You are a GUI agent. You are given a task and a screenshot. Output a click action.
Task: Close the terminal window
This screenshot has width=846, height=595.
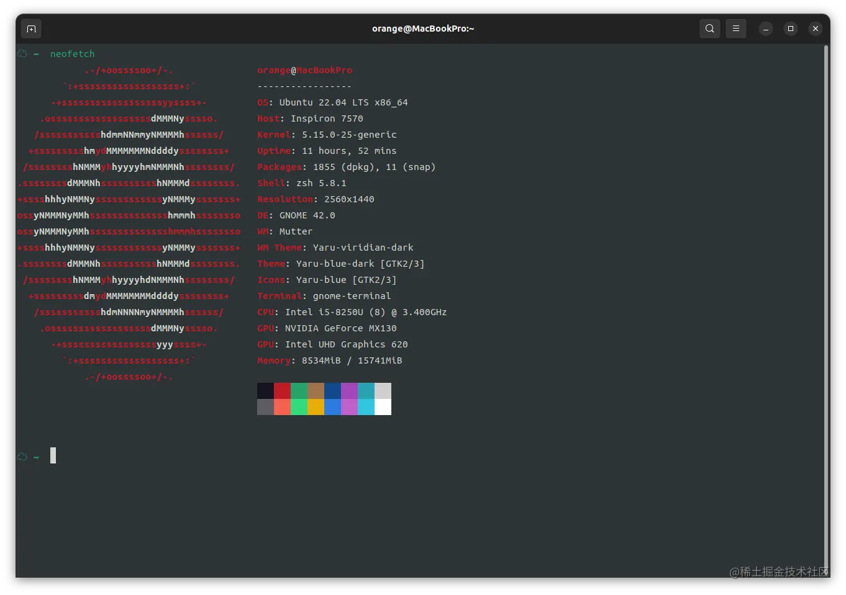coord(816,29)
